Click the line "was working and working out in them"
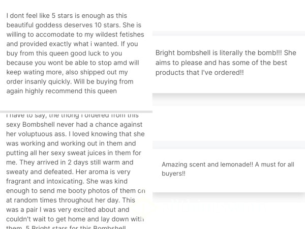The height and width of the screenshot is (229, 305). 71,144
